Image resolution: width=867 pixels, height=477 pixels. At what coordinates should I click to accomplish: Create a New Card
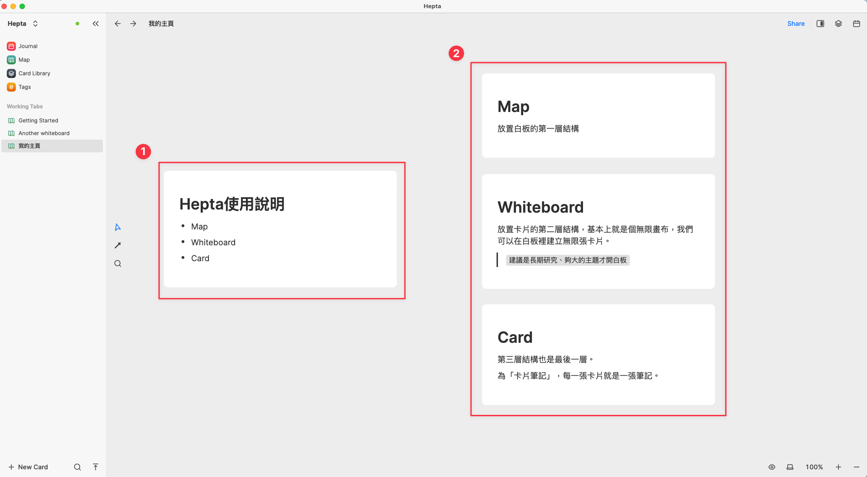pyautogui.click(x=28, y=467)
